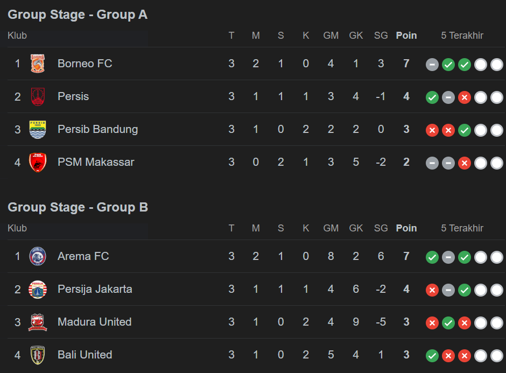Viewport: 506px width, 373px height.
Task: Click Persis's red loss result icon
Action: [x=465, y=97]
